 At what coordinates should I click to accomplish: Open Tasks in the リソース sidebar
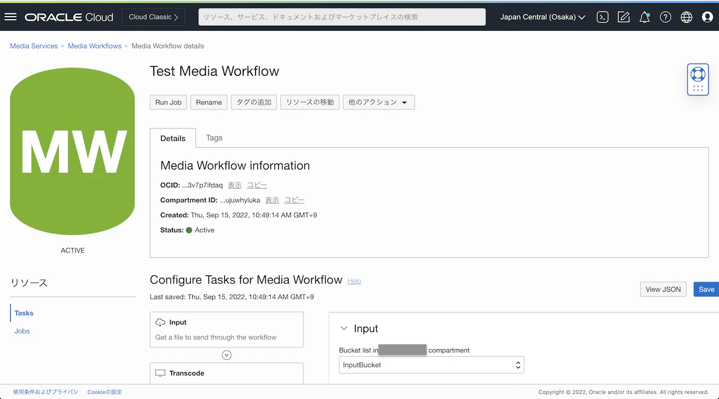24,313
